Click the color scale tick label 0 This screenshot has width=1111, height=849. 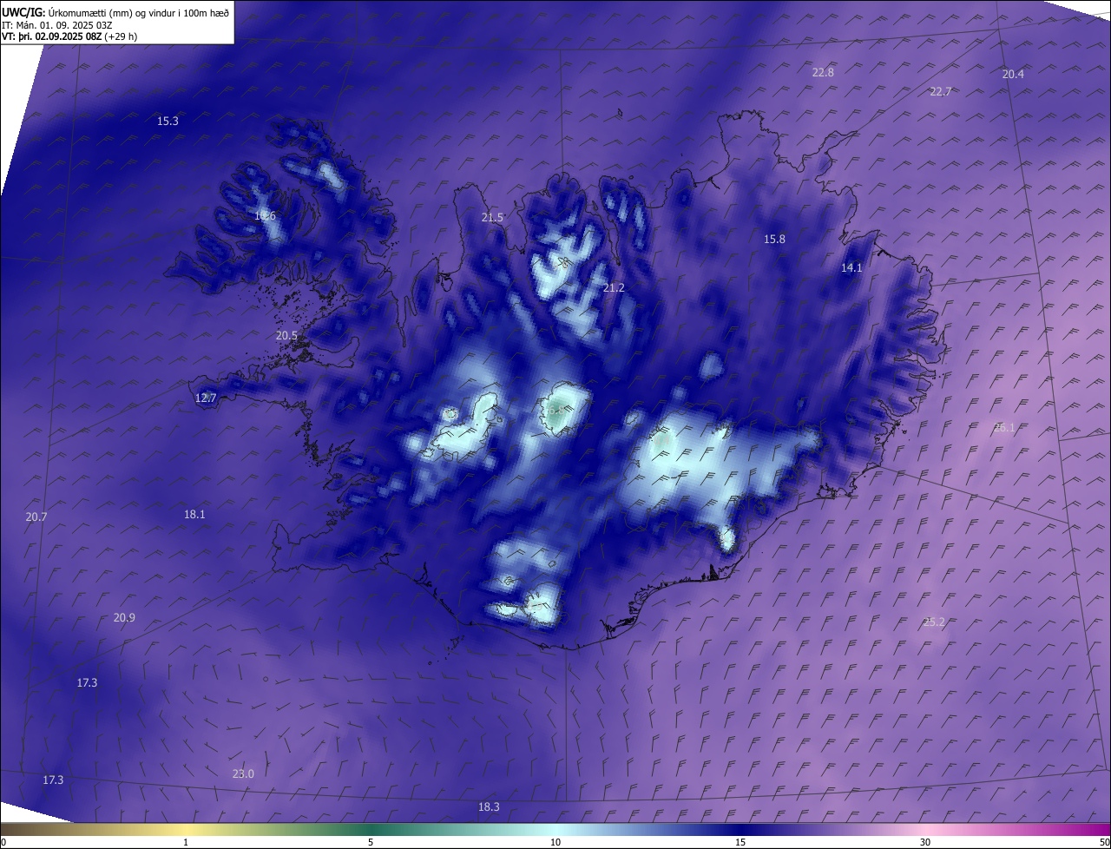(x=3, y=842)
